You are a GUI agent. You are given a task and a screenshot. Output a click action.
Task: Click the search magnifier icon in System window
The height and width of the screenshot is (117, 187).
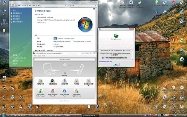point(96,6)
